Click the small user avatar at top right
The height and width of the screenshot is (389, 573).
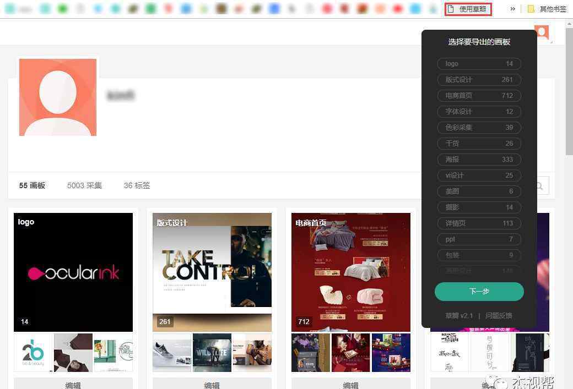pyautogui.click(x=542, y=32)
